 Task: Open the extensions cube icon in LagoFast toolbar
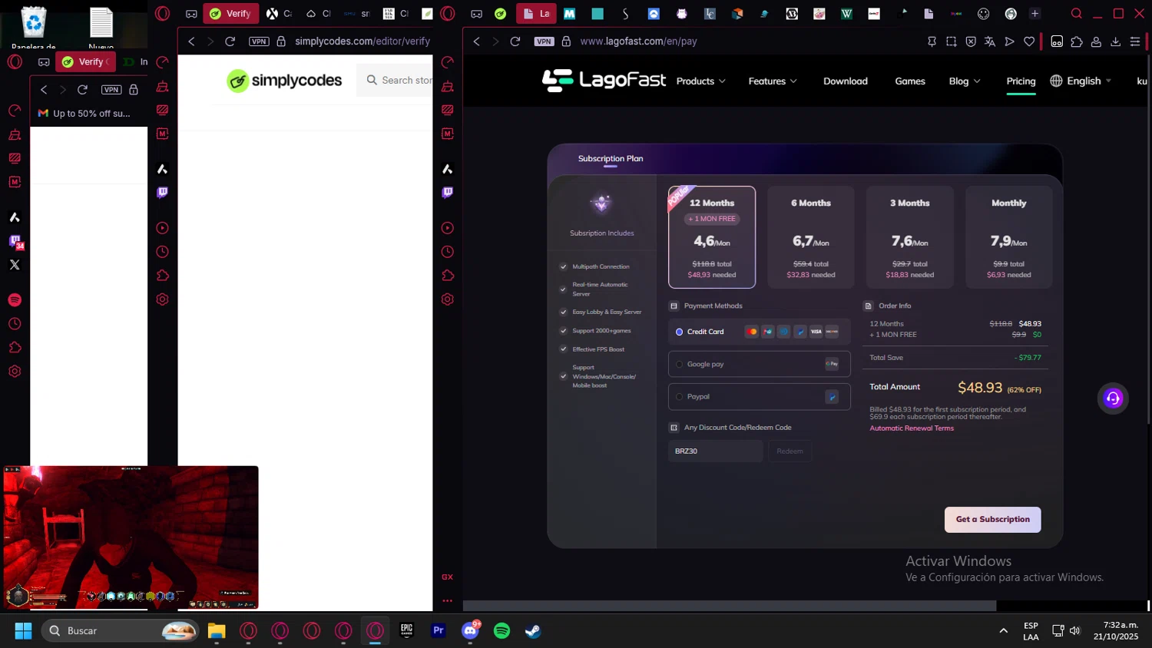[x=1077, y=41]
